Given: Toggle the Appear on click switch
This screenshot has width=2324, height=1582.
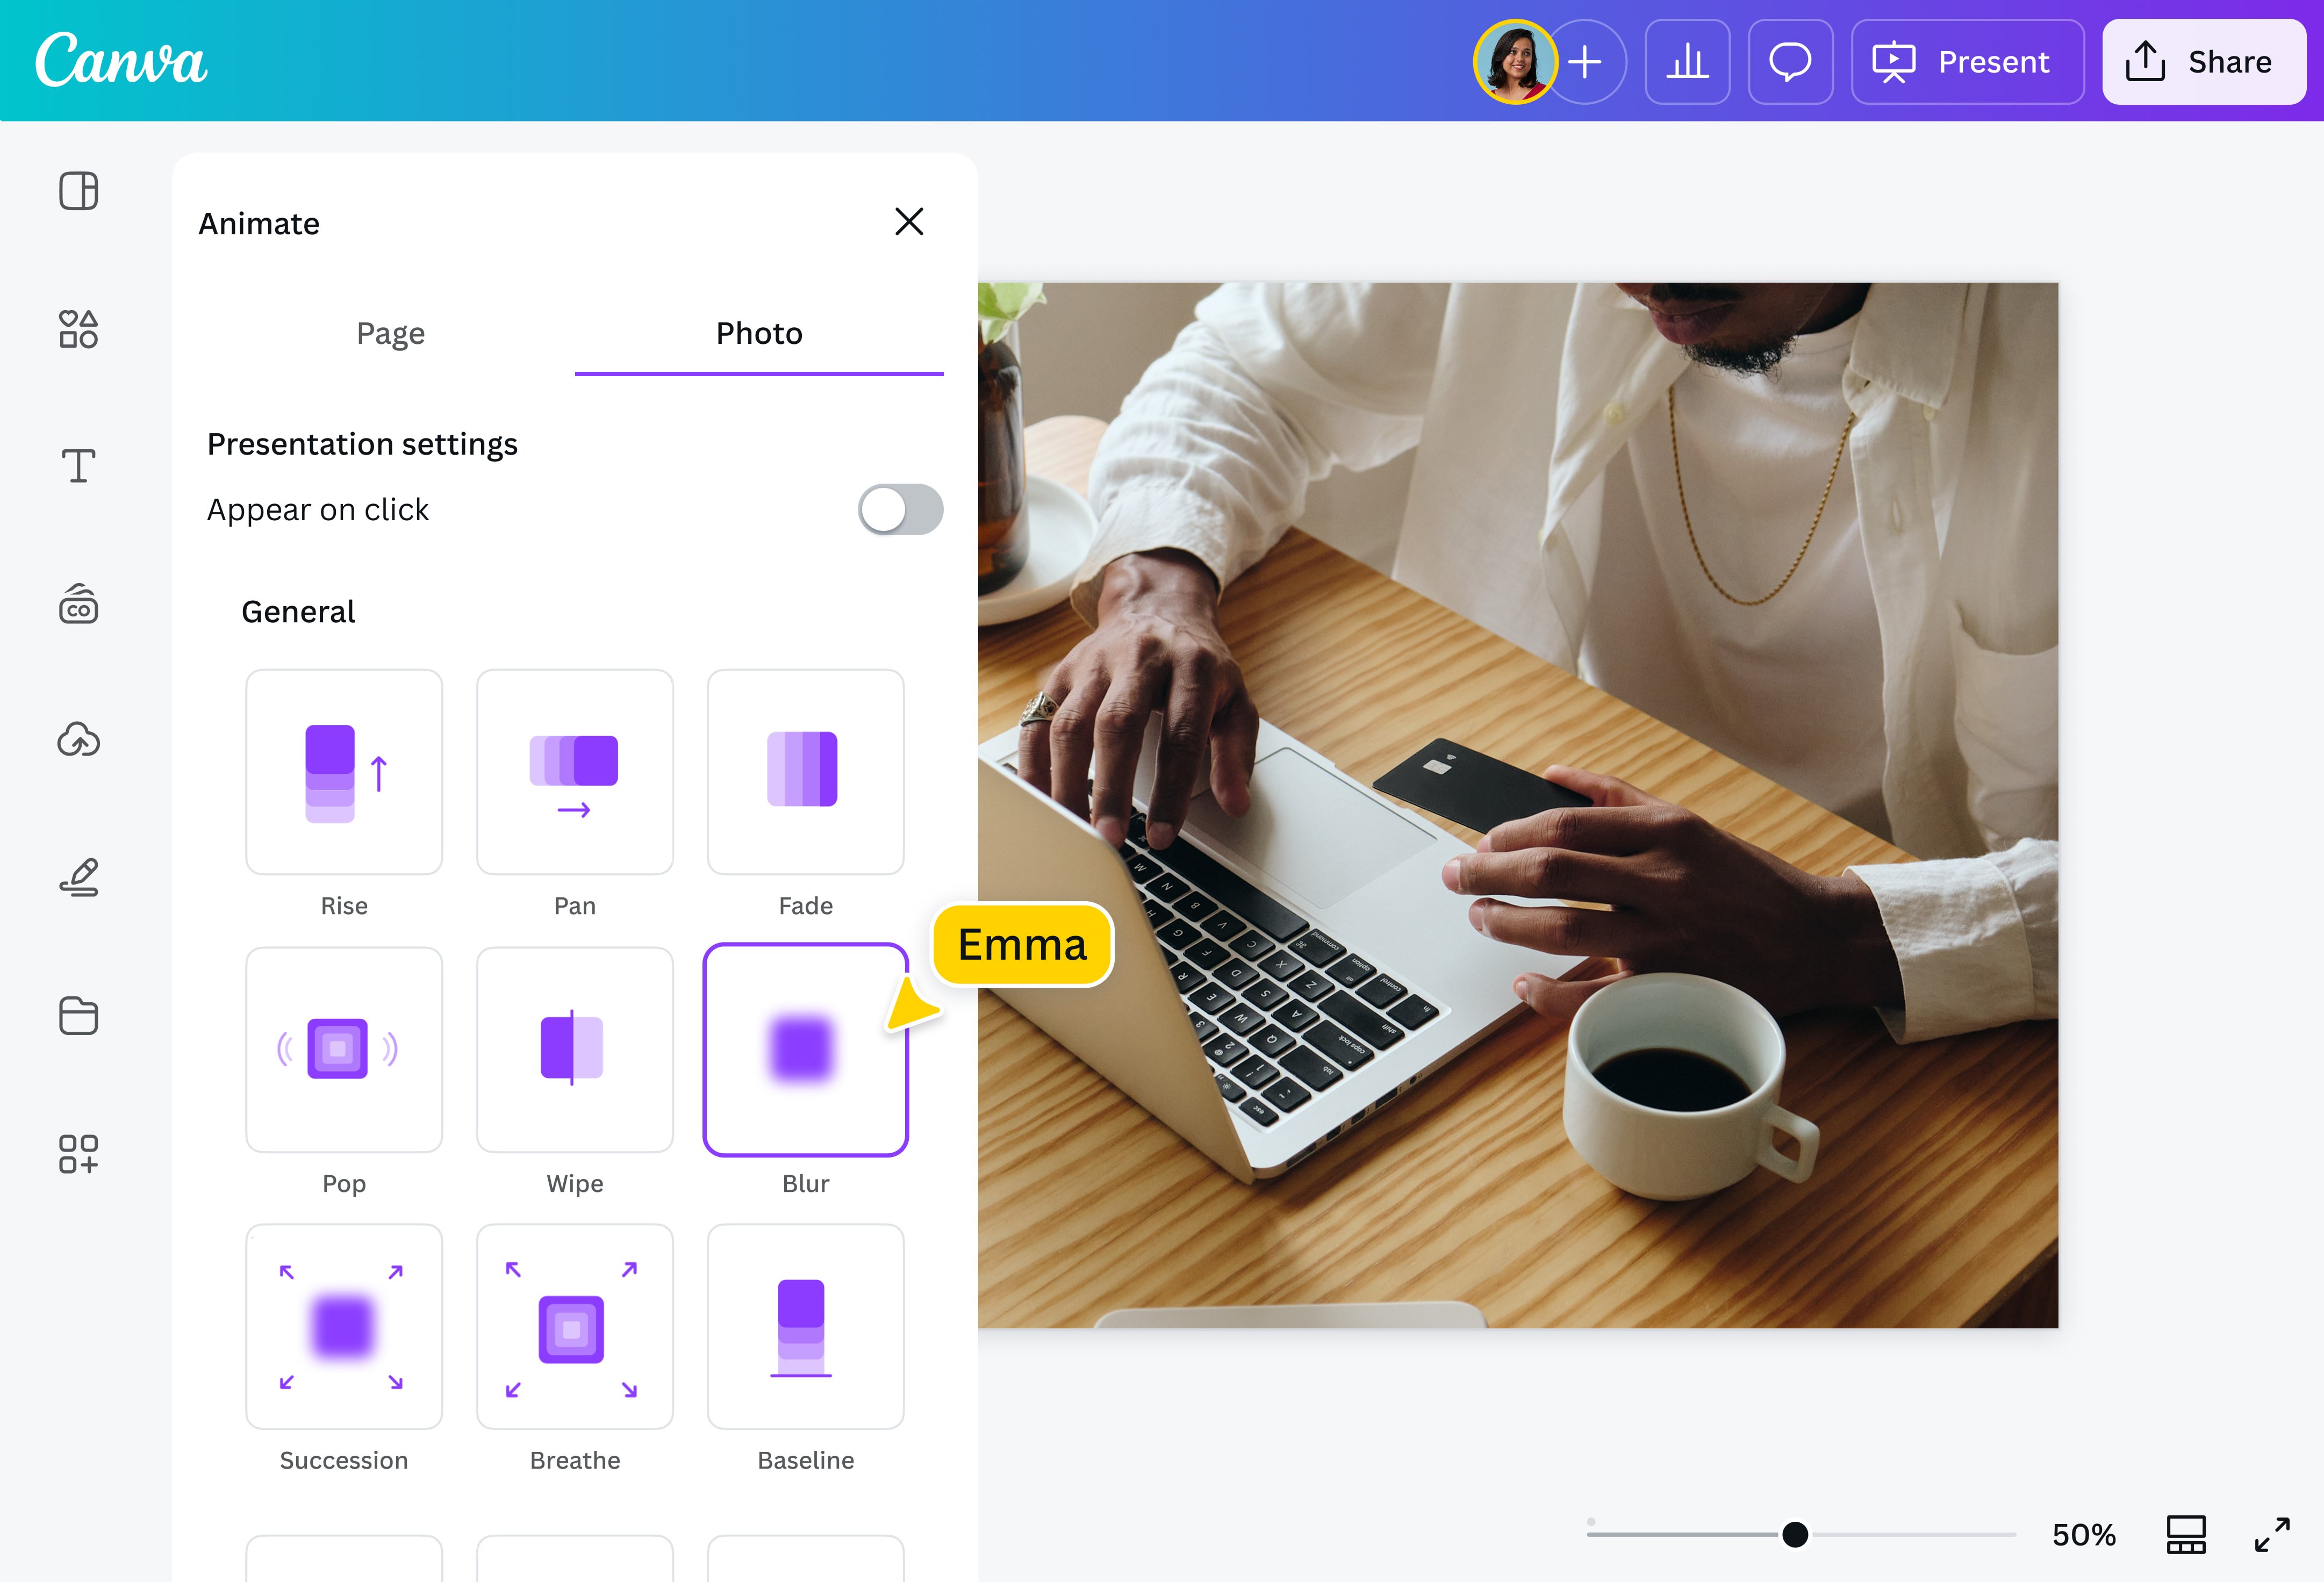Looking at the screenshot, I should [900, 510].
